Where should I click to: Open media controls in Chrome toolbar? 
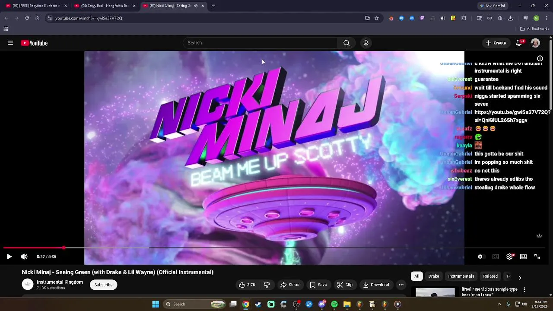526,18
